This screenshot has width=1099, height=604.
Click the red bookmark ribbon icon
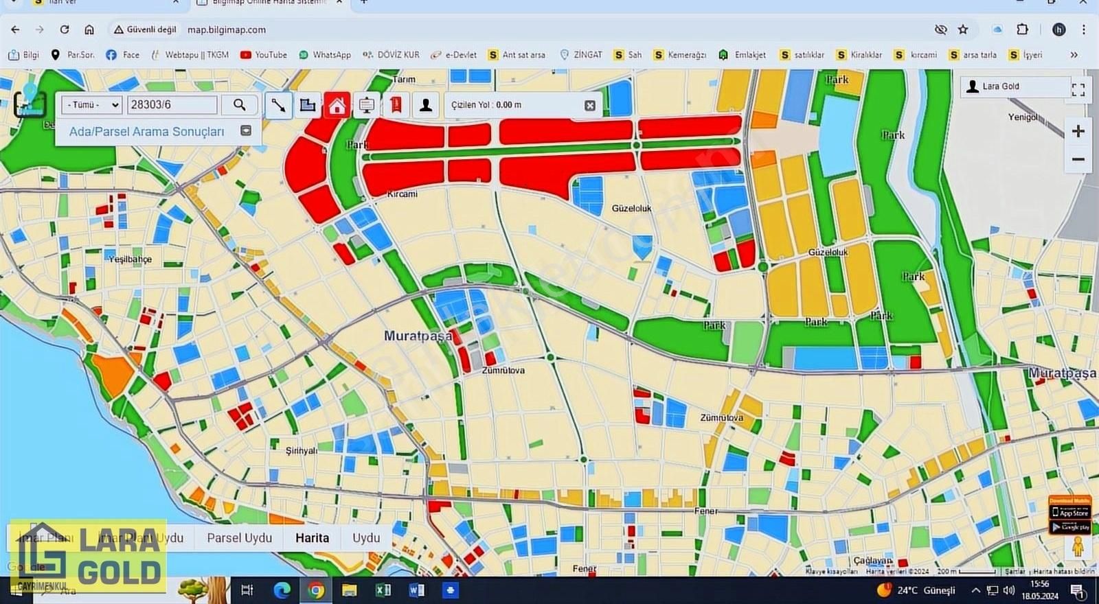pos(396,105)
